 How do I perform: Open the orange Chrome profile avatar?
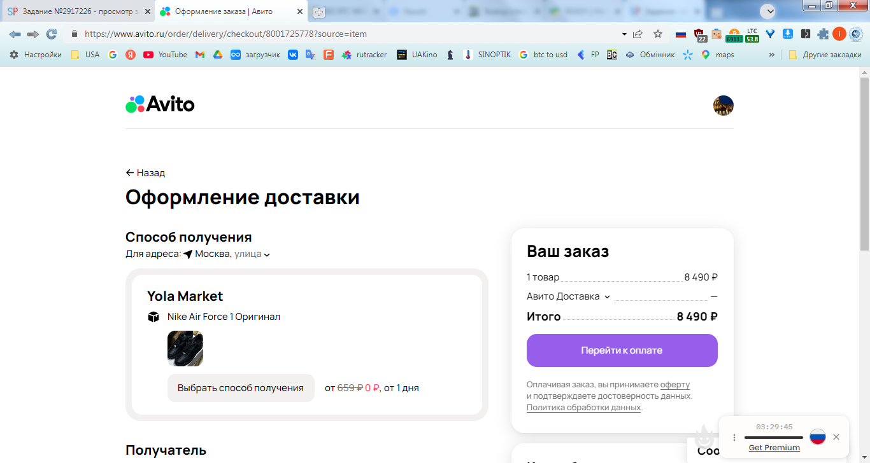(839, 34)
